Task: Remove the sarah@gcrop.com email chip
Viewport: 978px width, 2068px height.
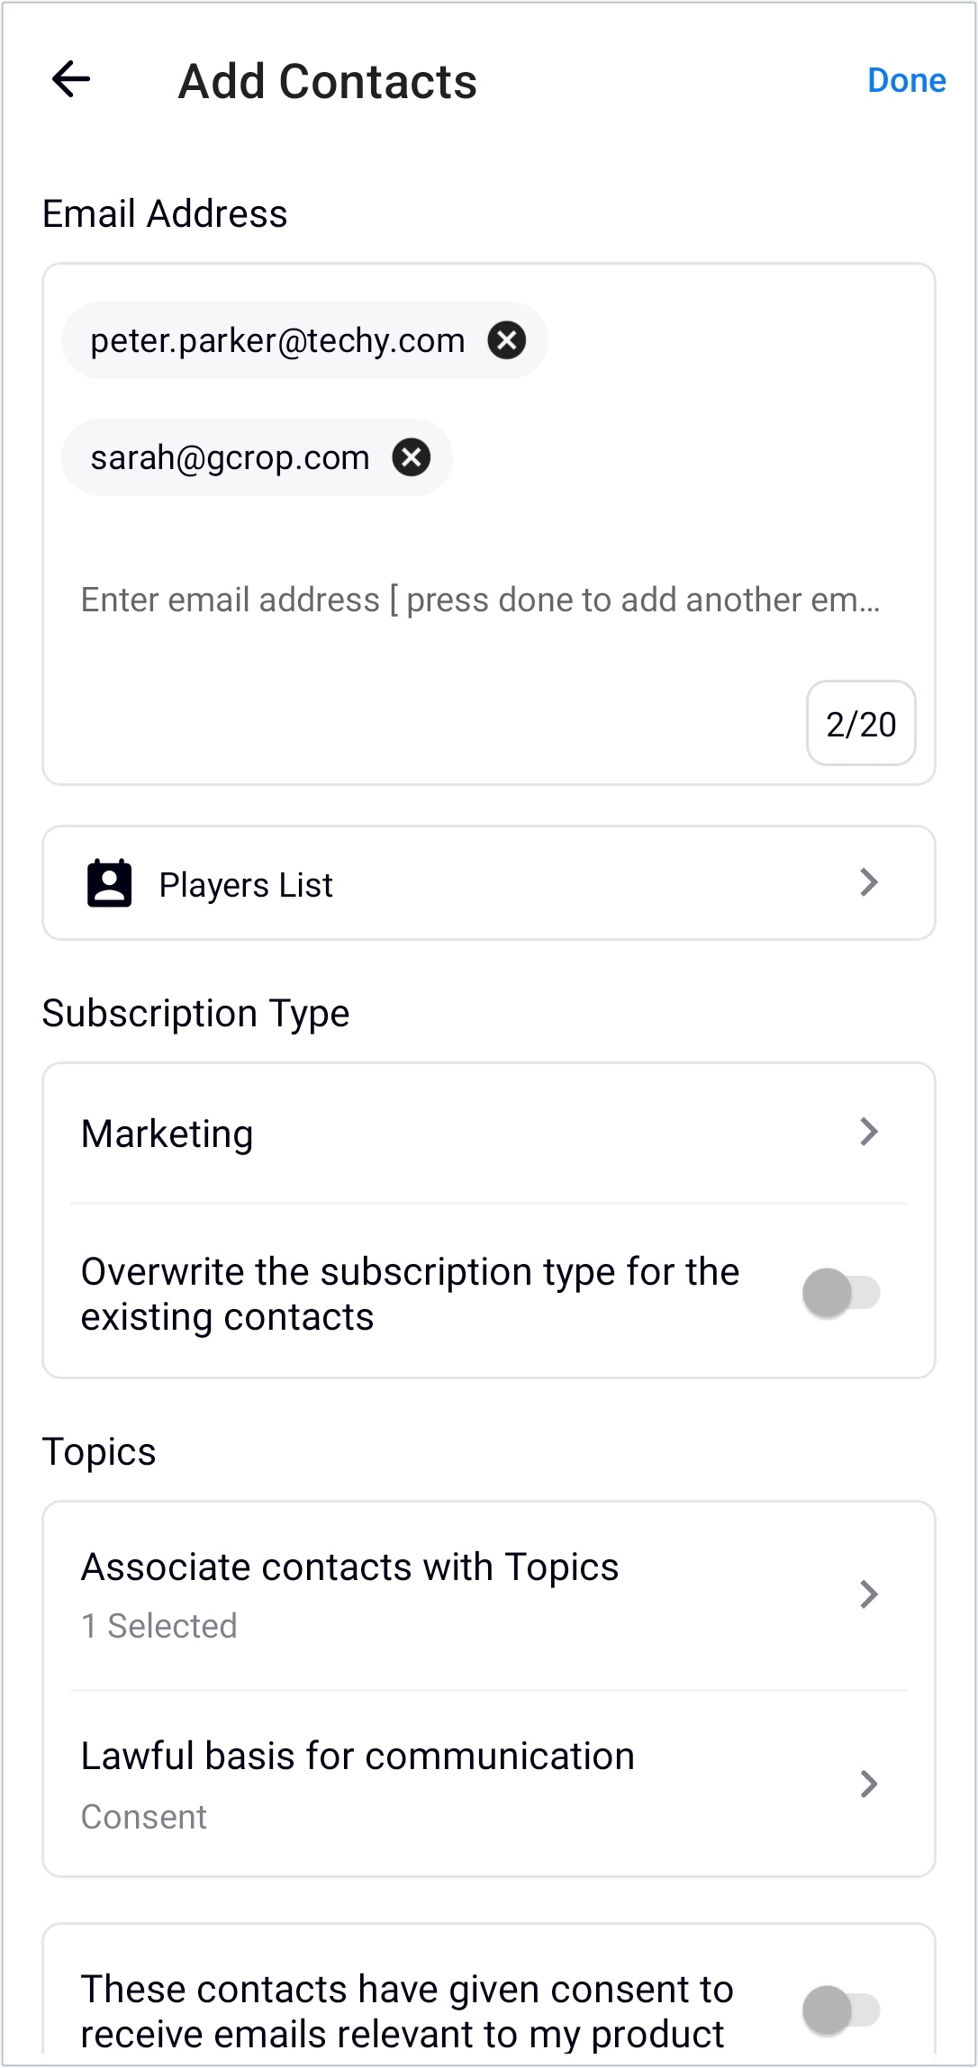Action: 412,457
